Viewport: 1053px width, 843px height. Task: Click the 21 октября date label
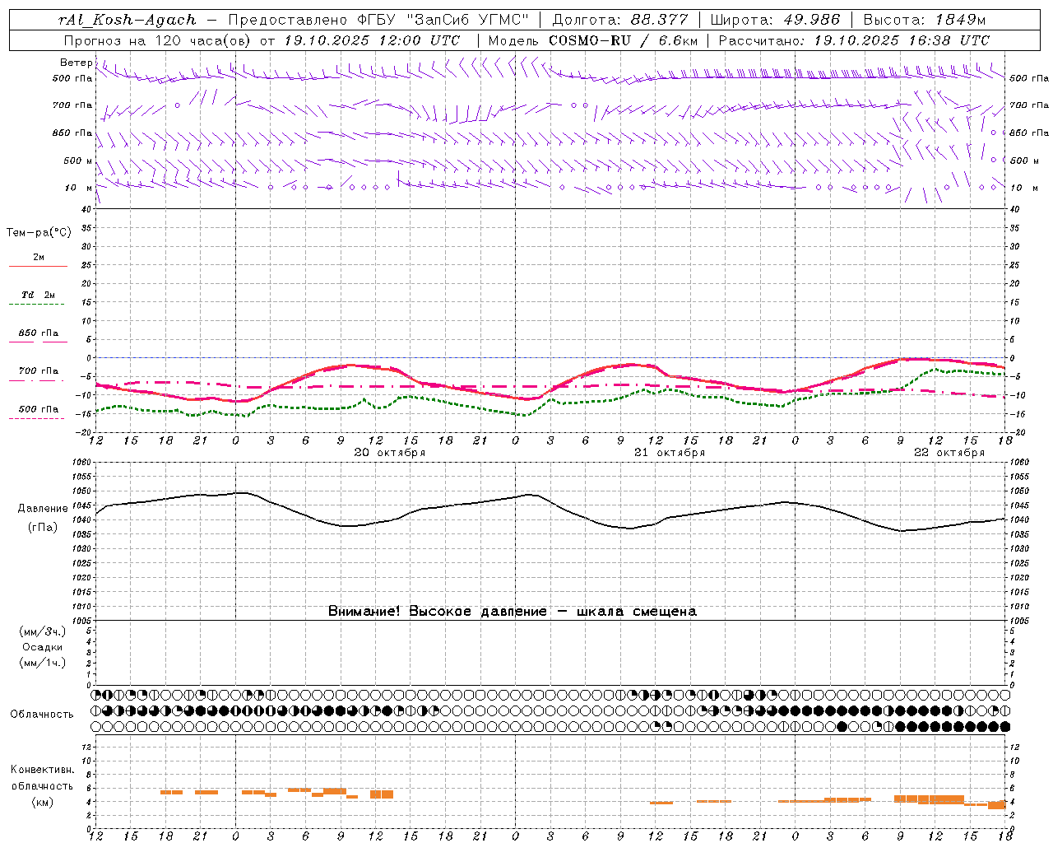click(x=670, y=453)
